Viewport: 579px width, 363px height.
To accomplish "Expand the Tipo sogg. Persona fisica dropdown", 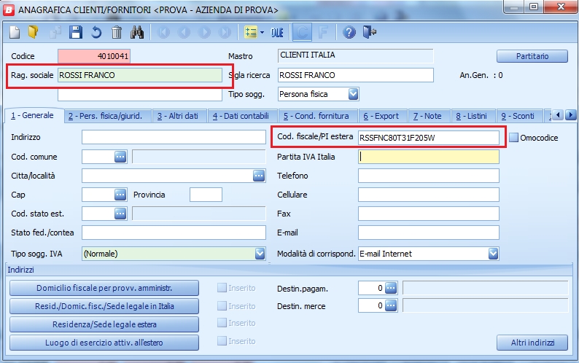I will (354, 94).
